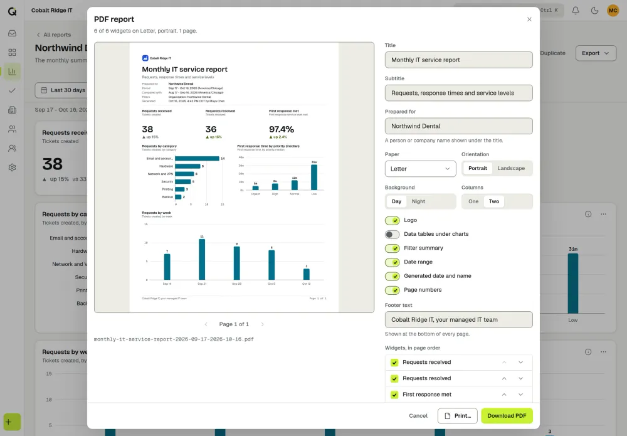
Task: Open the team users icon in sidebar
Action: (12, 148)
